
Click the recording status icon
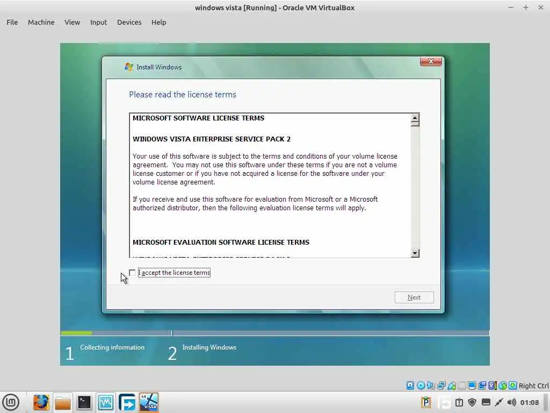click(482, 386)
